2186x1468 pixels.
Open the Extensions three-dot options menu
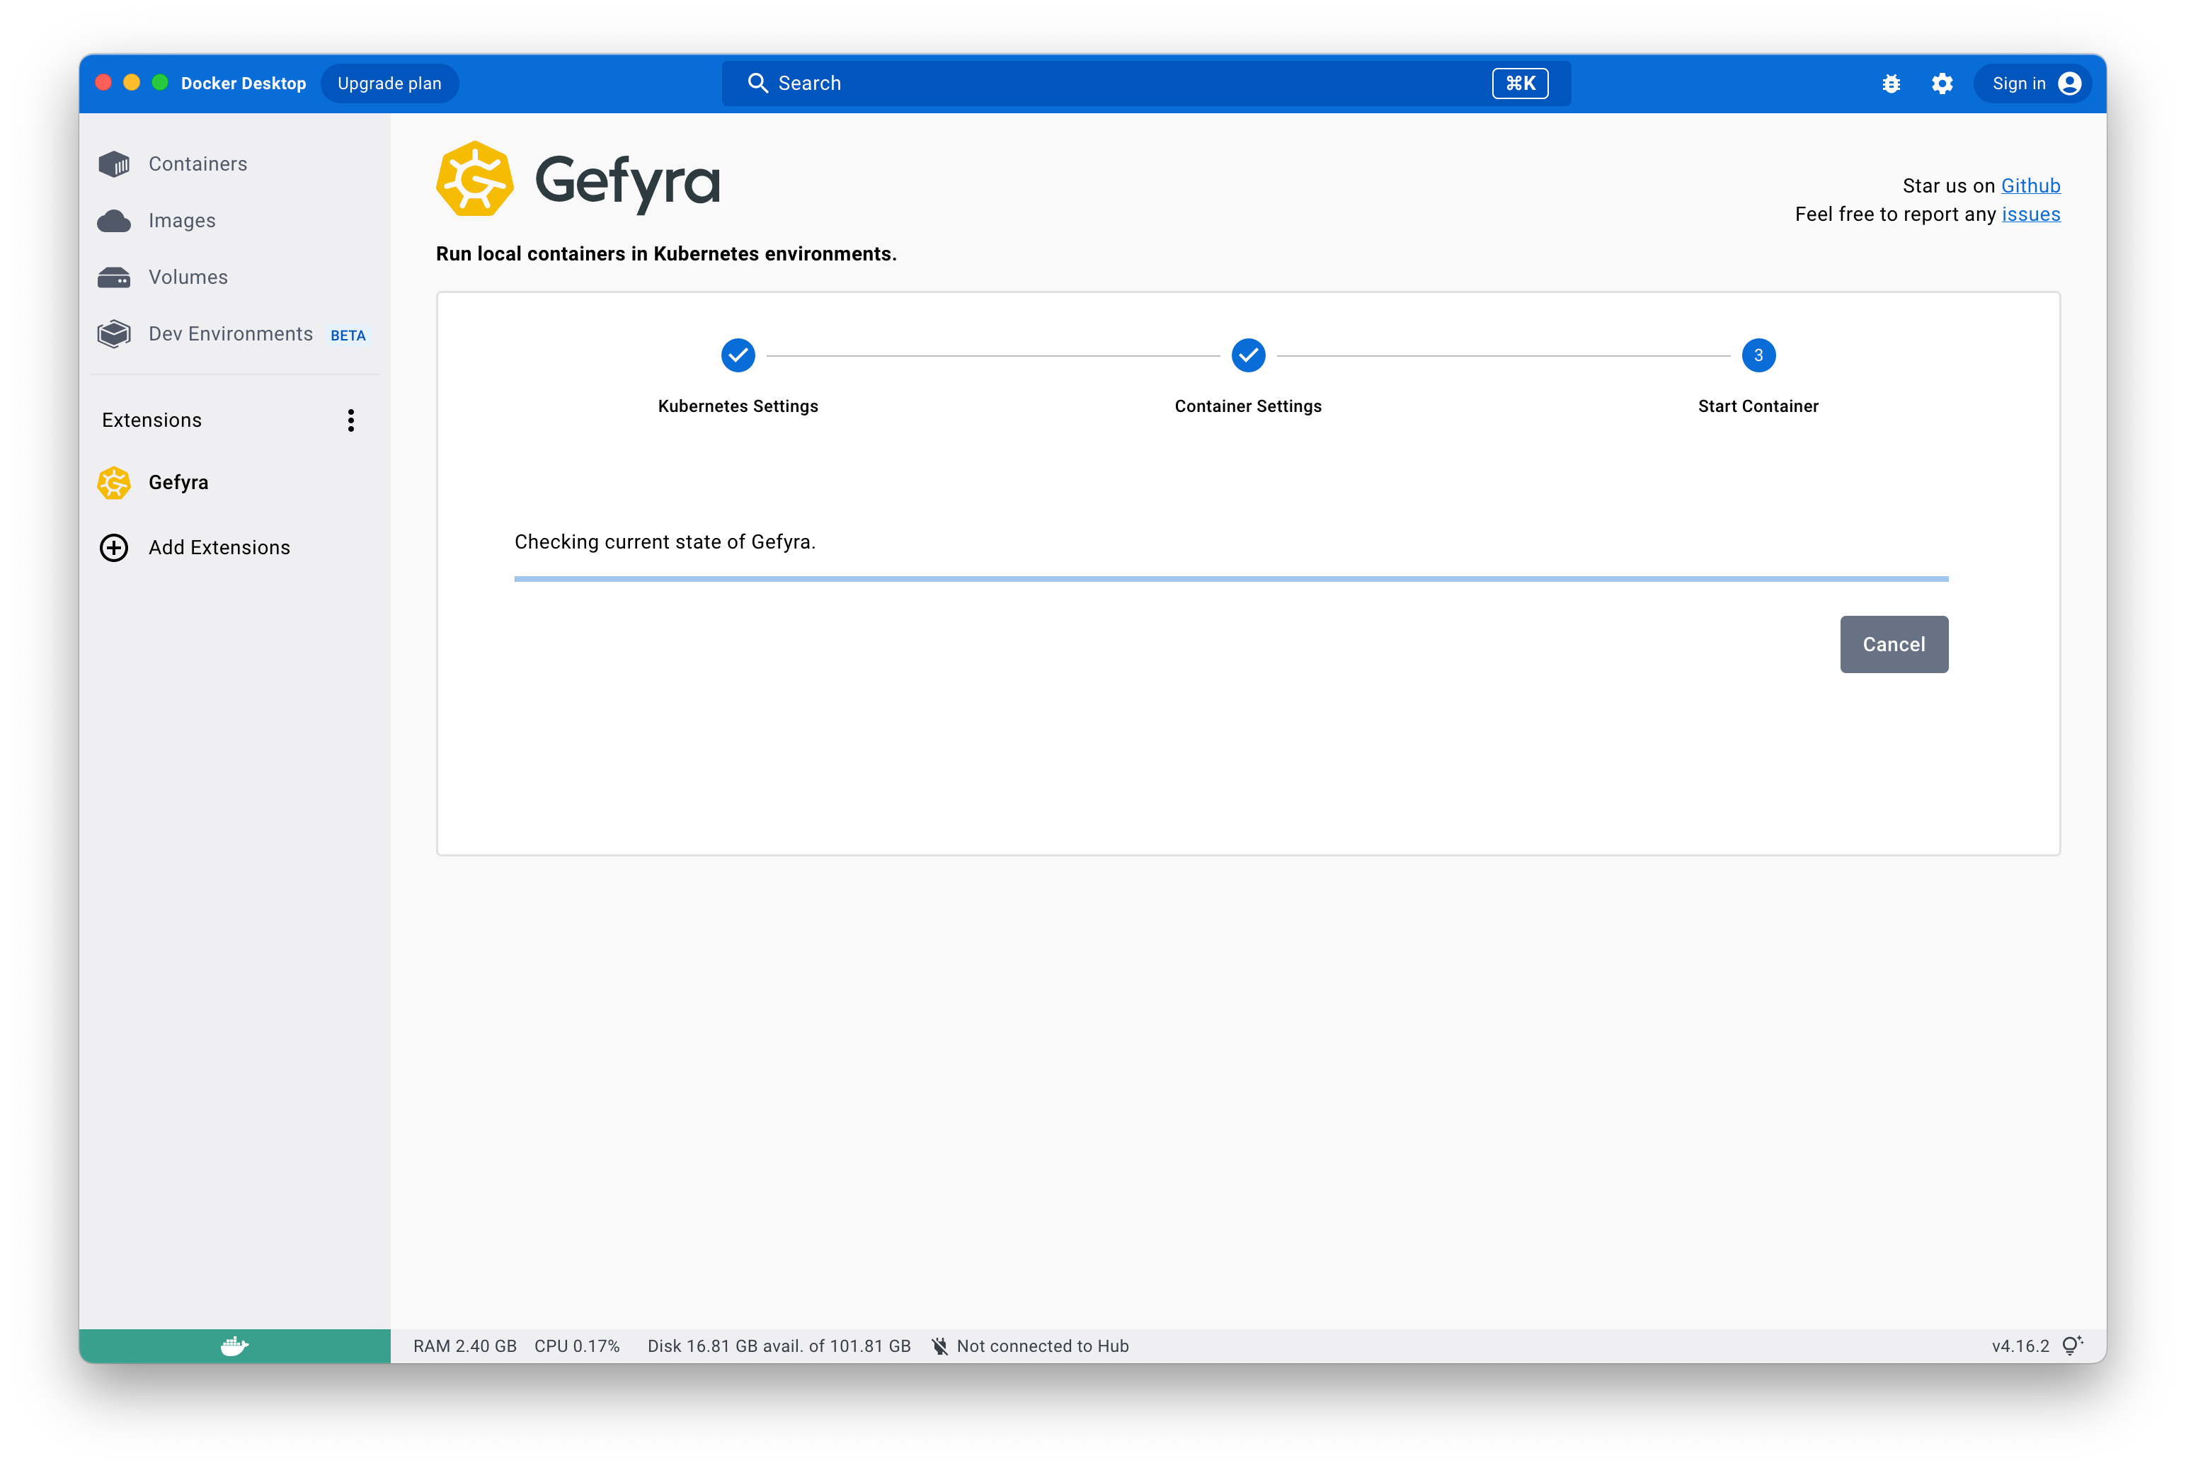point(351,420)
